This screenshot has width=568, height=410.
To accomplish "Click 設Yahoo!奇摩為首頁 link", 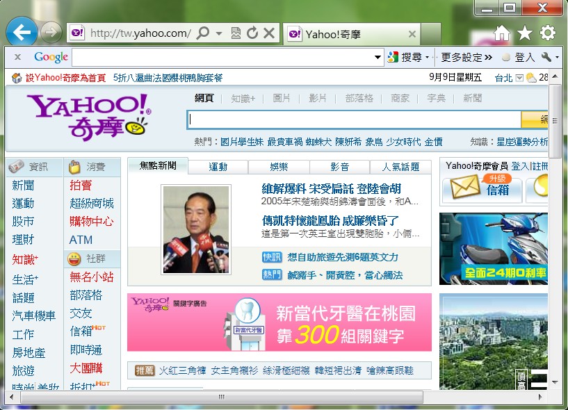I will (65, 78).
